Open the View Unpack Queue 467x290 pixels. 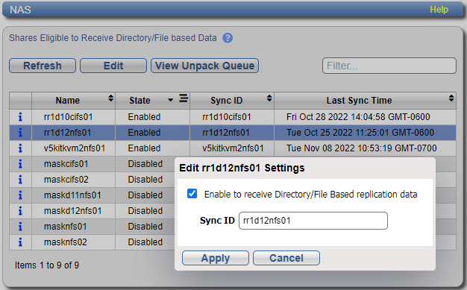click(x=204, y=66)
